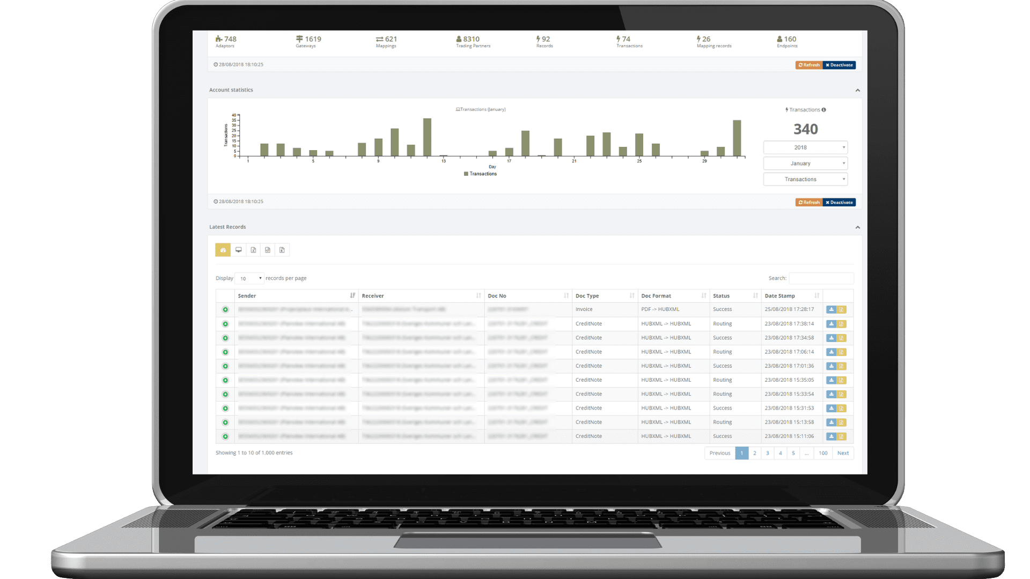Expand row details for 23/08/2018 17:34:58 record
Screen dimensions: 1030x579
[x=225, y=338]
